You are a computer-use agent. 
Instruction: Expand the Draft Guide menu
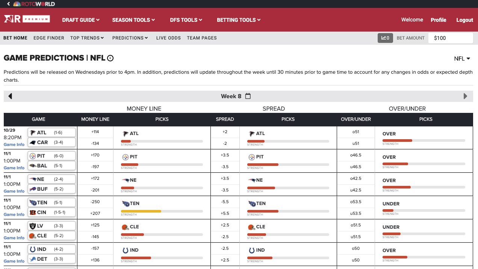click(81, 20)
